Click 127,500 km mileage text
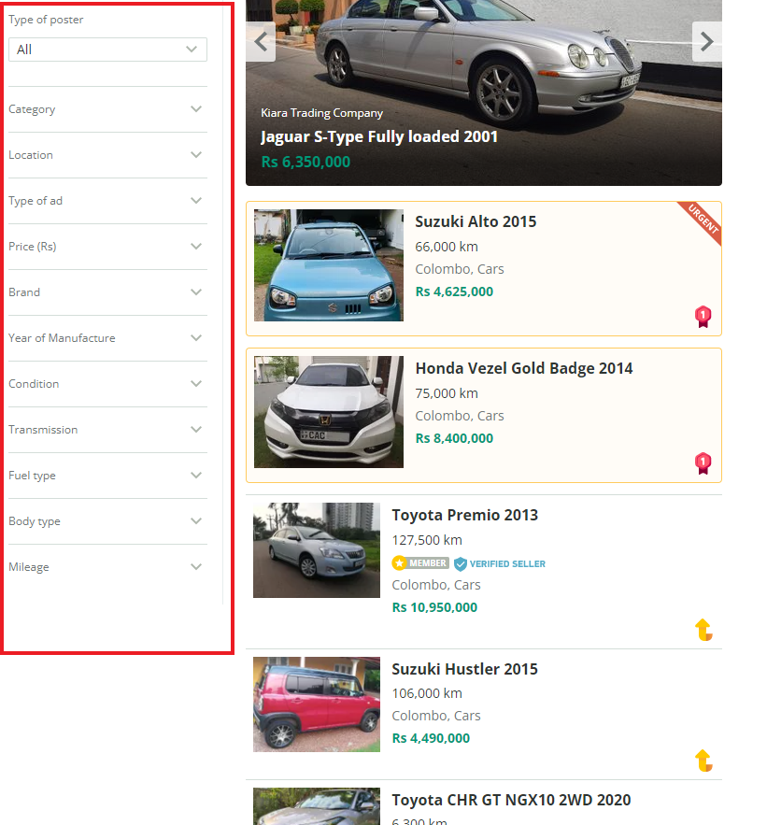 pyautogui.click(x=427, y=540)
